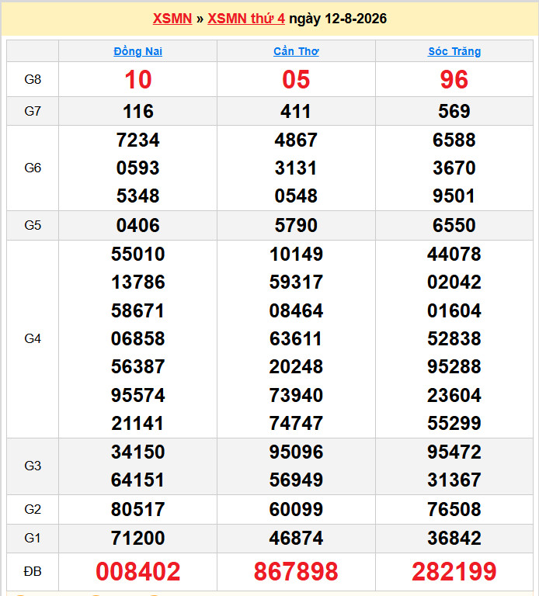
Task: Select G6 number 0548
Action: pyautogui.click(x=296, y=196)
